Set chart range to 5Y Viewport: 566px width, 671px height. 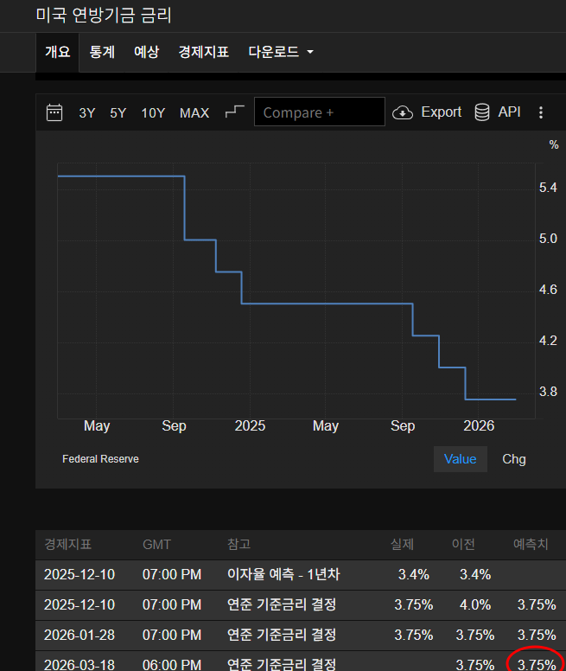click(118, 112)
